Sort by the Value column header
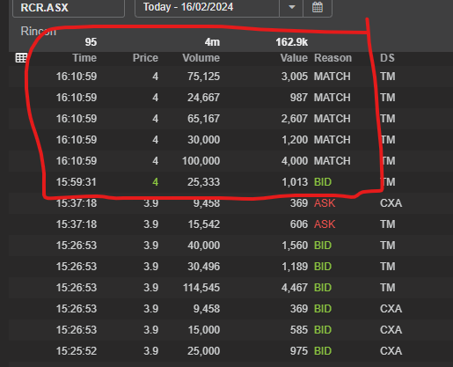Screen dimensions: 453x367 (x=294, y=58)
